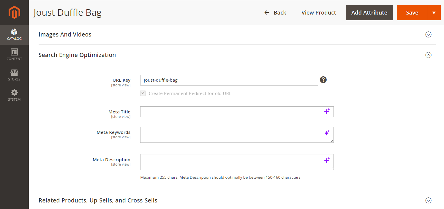Focus the Meta Title input field

coord(237,112)
